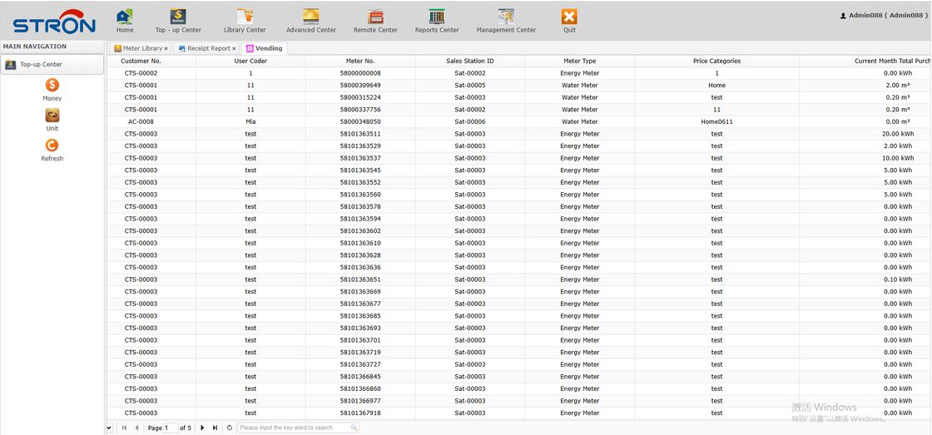Expand the Top-up Center navigation section
The height and width of the screenshot is (435, 932).
tap(52, 64)
